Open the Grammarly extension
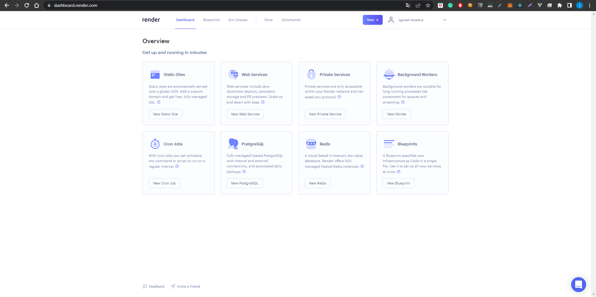 (x=450, y=5)
